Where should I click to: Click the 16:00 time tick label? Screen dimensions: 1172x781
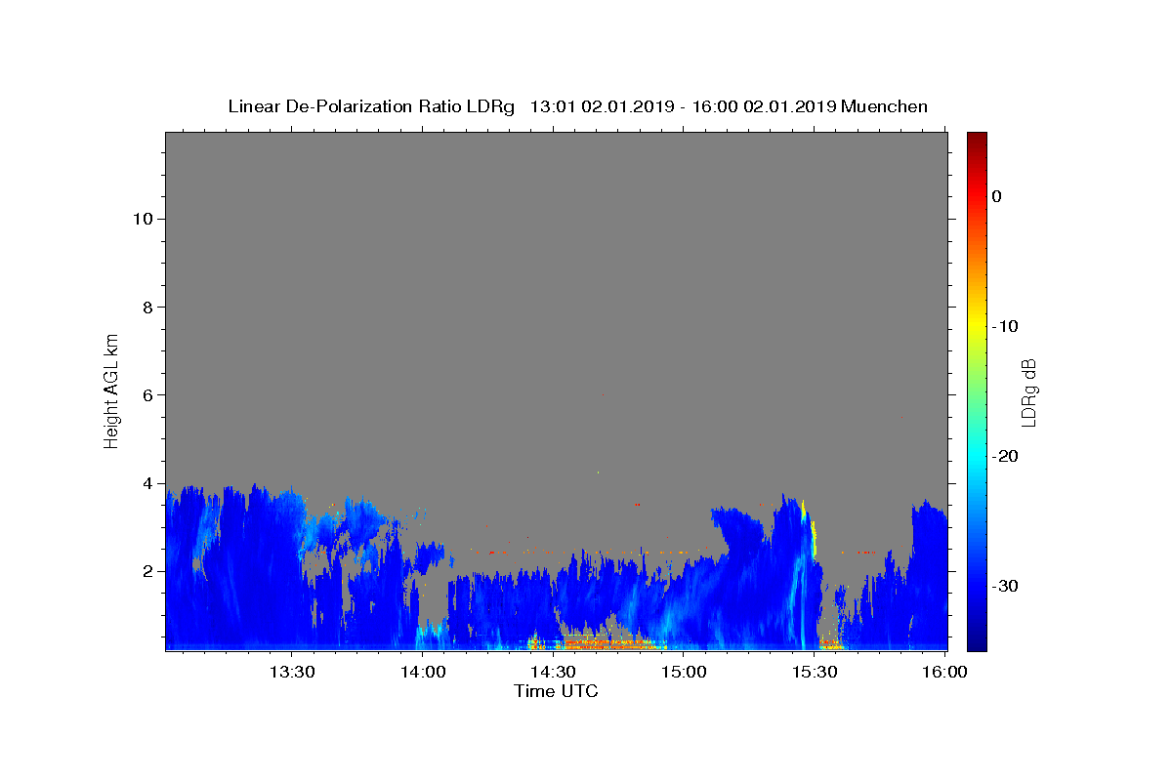945,672
